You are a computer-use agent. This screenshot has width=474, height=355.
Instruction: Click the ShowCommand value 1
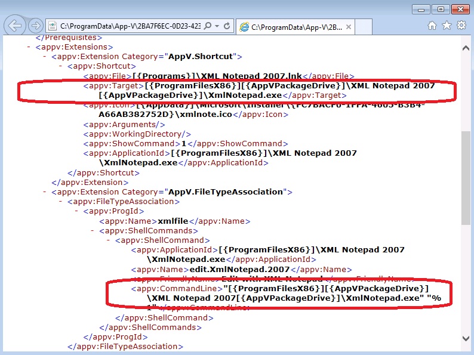tap(184, 144)
